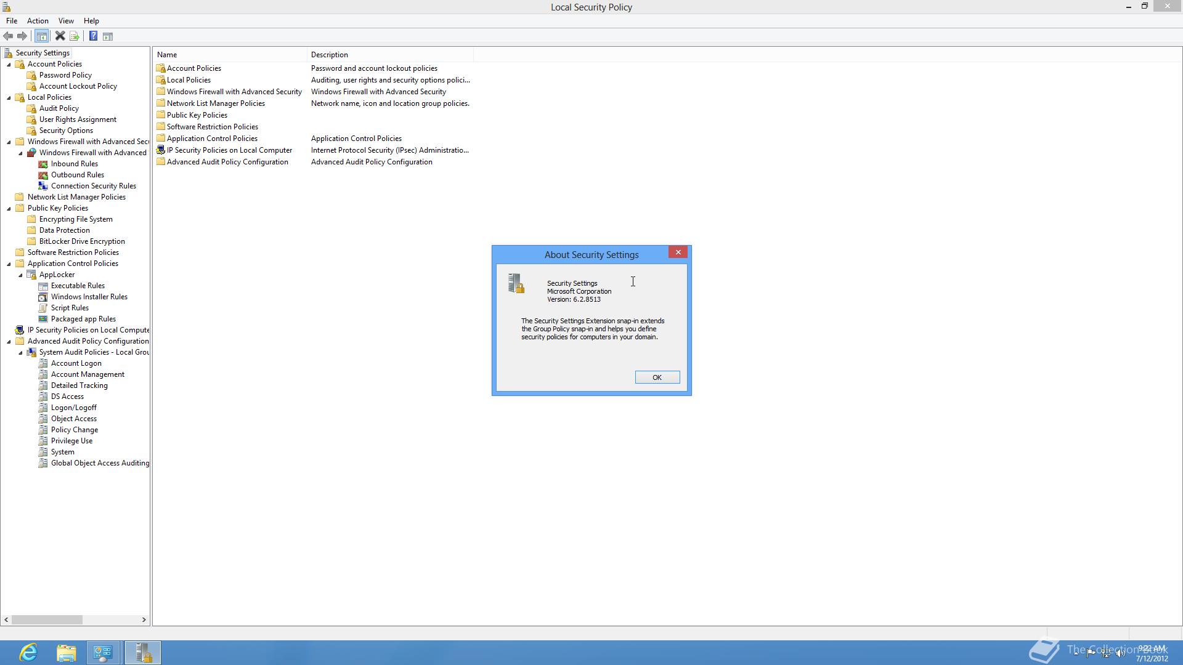
Task: Open IP Security Policies on Local Computer list item
Action: point(229,150)
